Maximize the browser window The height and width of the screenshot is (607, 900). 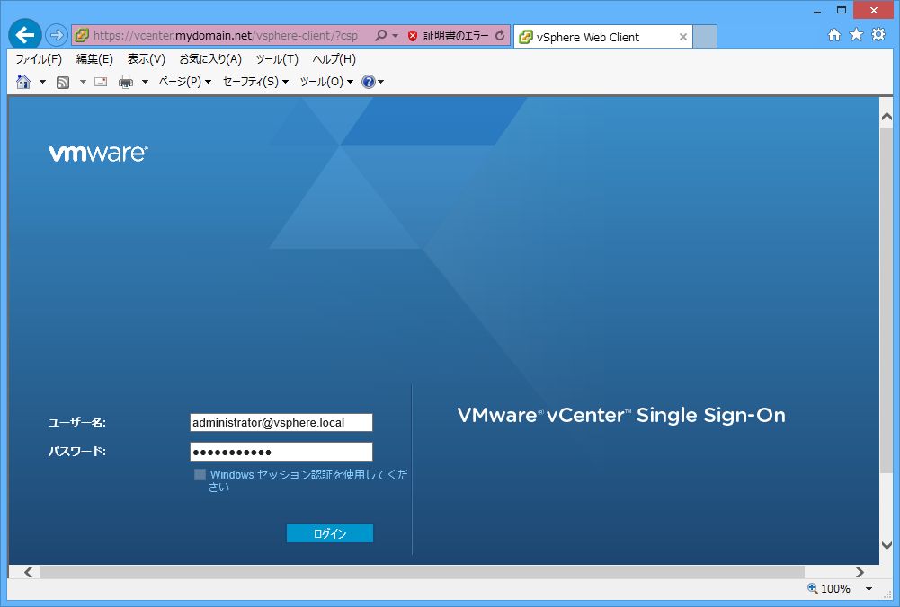pyautogui.click(x=842, y=10)
